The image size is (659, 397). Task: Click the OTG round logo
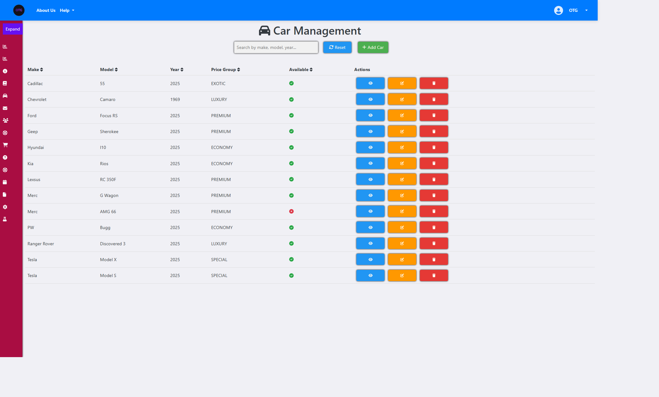(19, 10)
